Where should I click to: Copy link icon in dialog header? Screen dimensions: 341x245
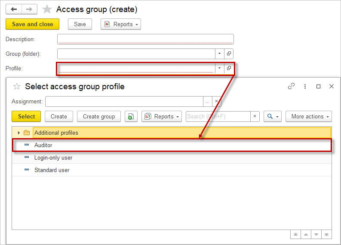click(291, 86)
